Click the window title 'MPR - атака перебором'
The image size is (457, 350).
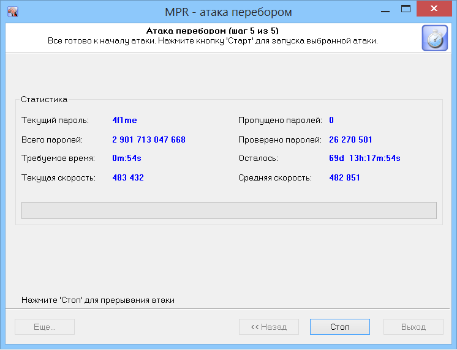click(228, 12)
